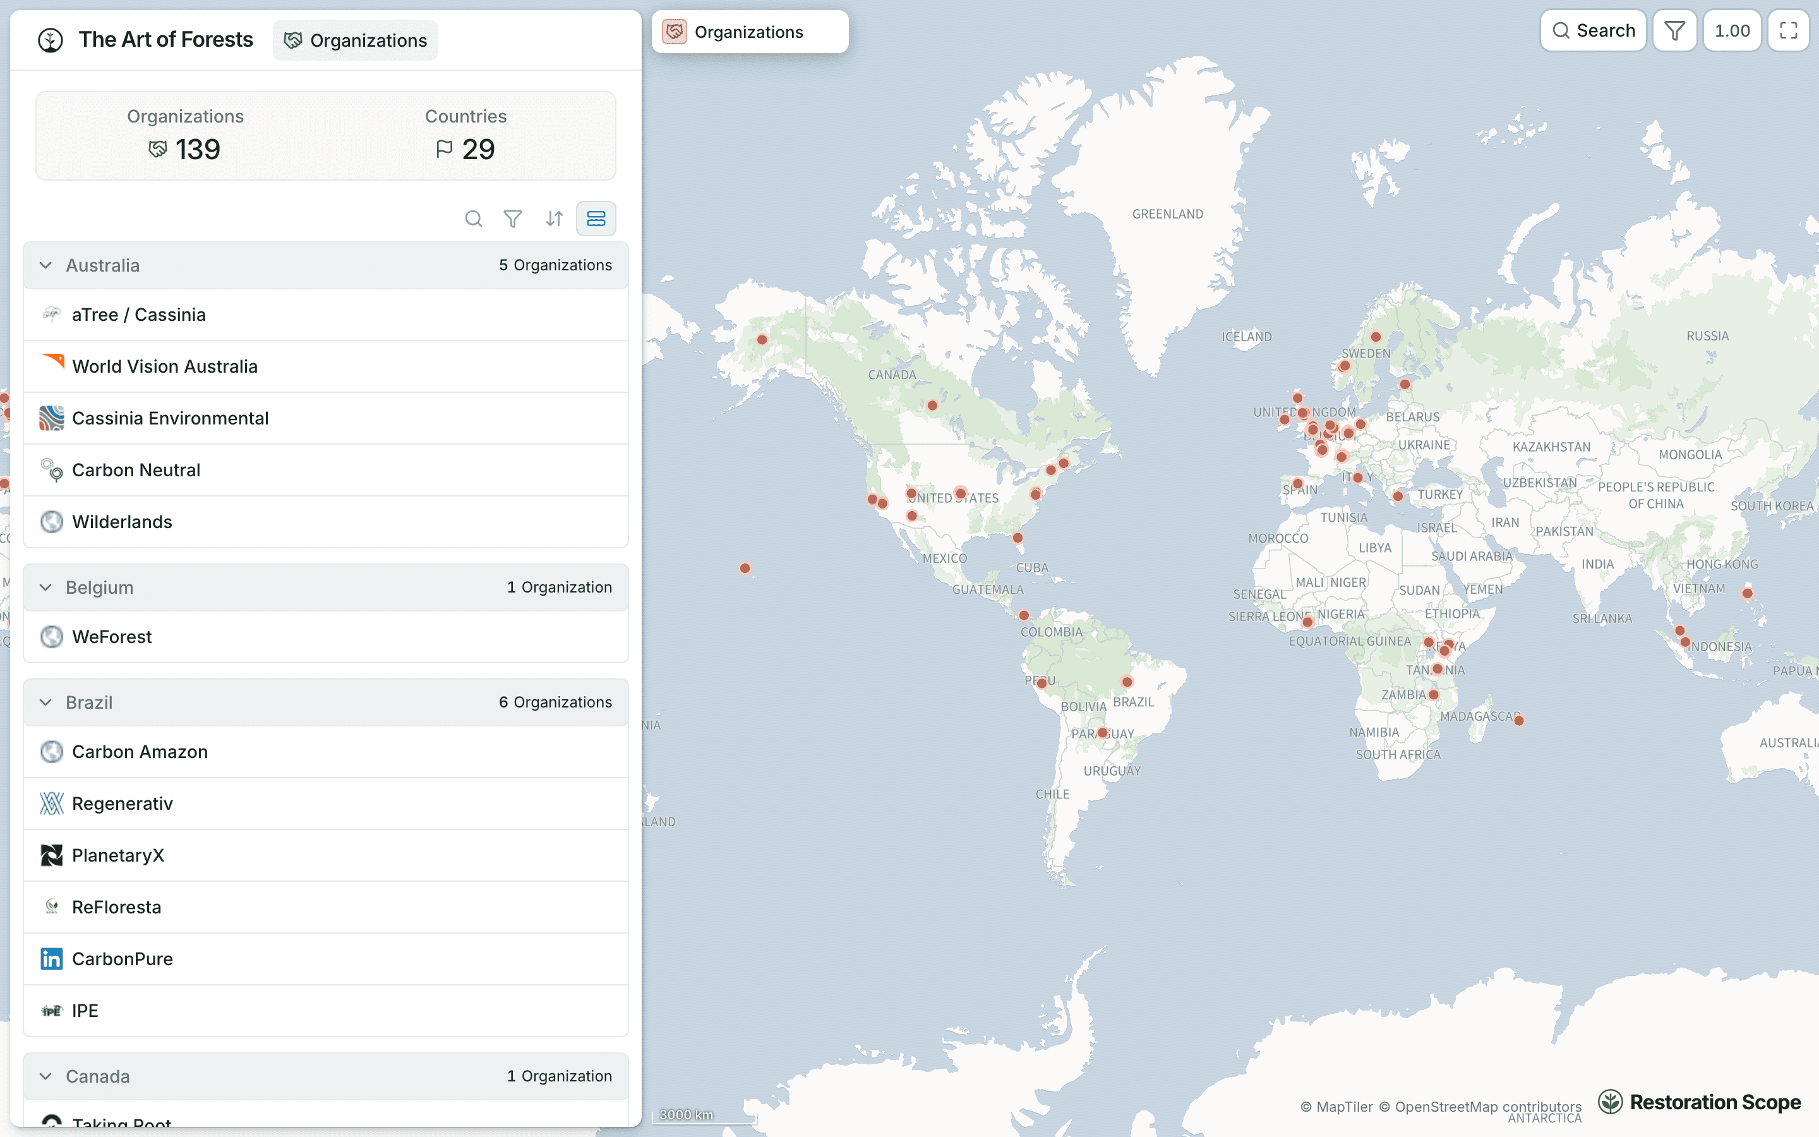This screenshot has height=1137, width=1819.
Task: Select the Wilderlands organization row
Action: (x=325, y=522)
